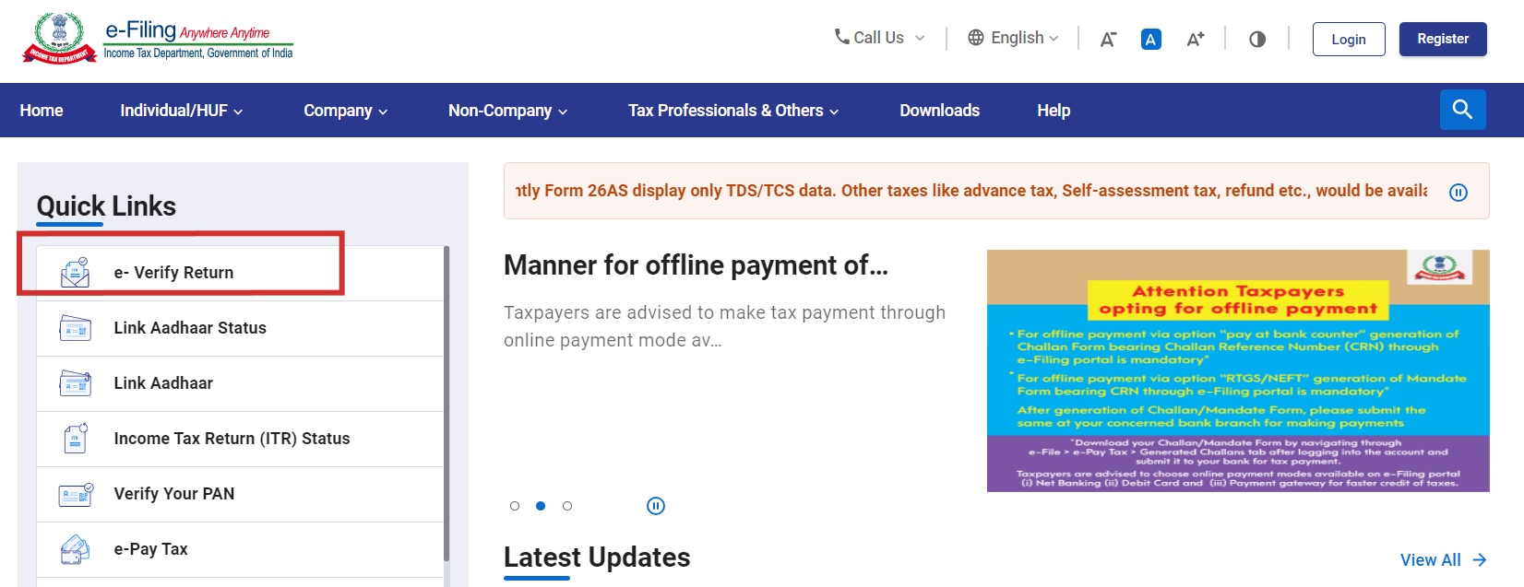This screenshot has height=587, width=1524.
Task: Click the e-Verify Return envelope icon
Action: pos(75,273)
